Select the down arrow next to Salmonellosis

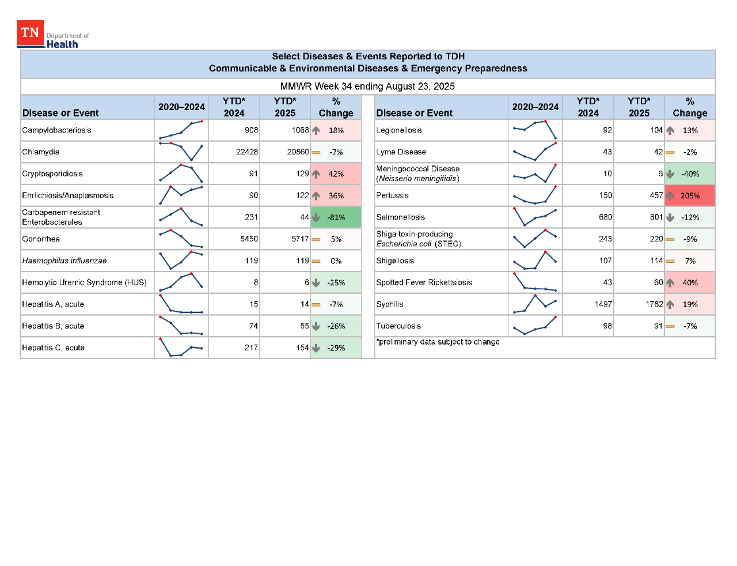coord(670,217)
